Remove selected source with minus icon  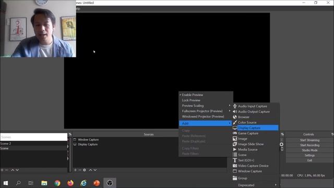pyautogui.click(x=80, y=170)
